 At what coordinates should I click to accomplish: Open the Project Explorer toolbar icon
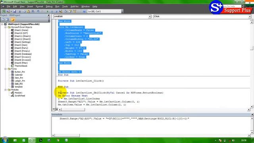[x=66, y=12]
